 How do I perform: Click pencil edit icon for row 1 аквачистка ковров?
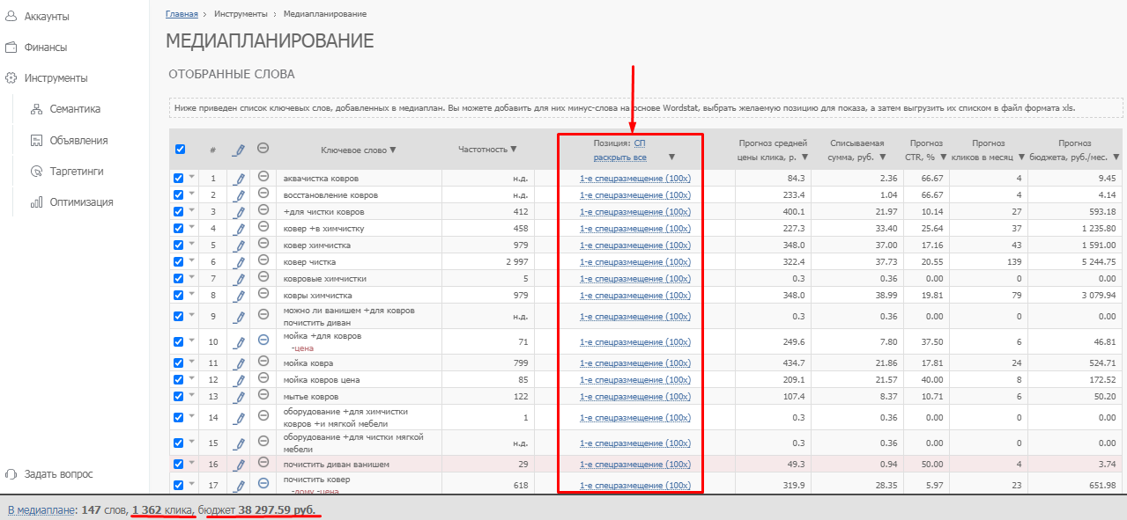coord(239,179)
